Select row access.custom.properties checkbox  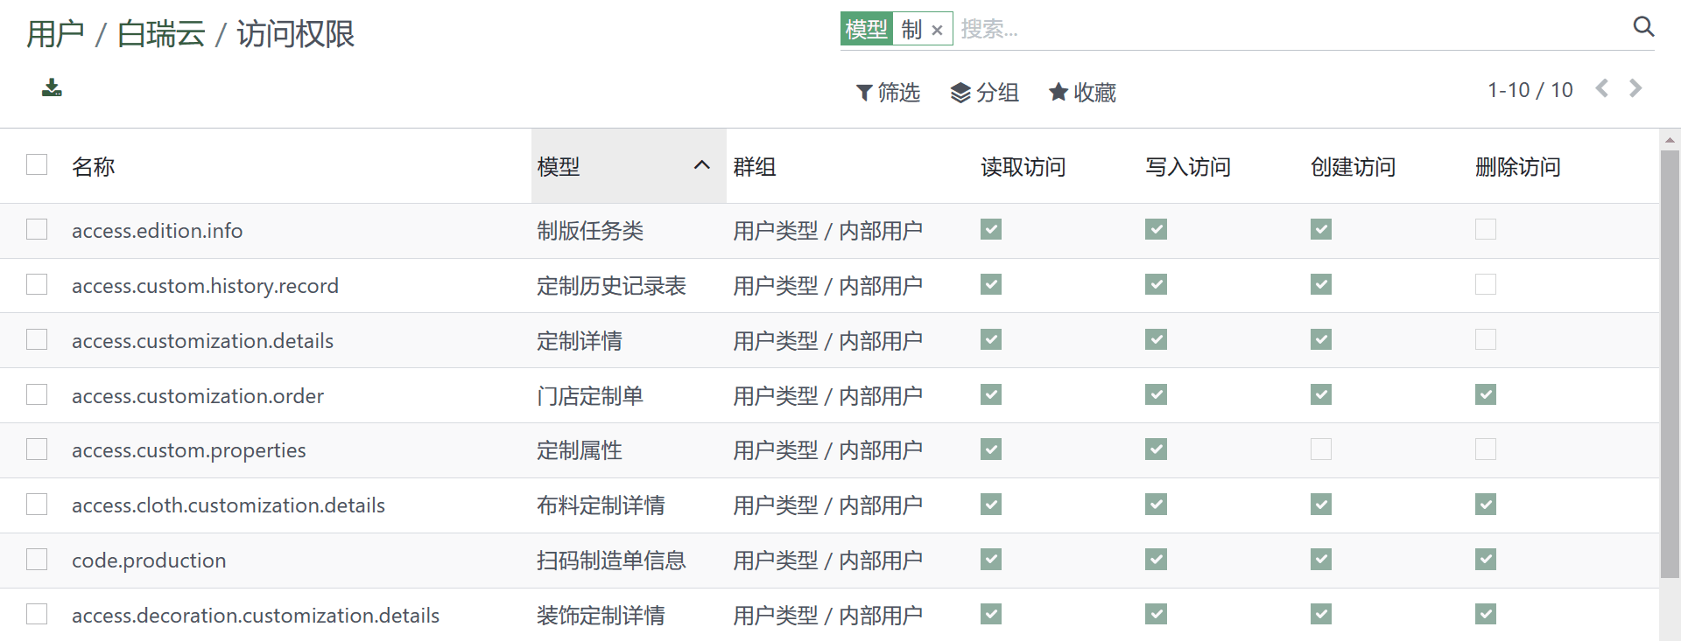click(37, 449)
